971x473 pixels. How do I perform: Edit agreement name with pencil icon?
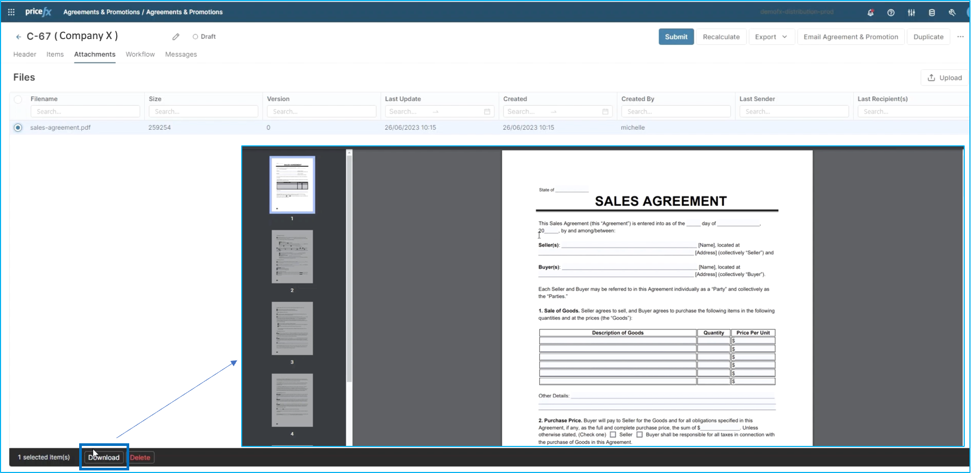[x=176, y=36]
